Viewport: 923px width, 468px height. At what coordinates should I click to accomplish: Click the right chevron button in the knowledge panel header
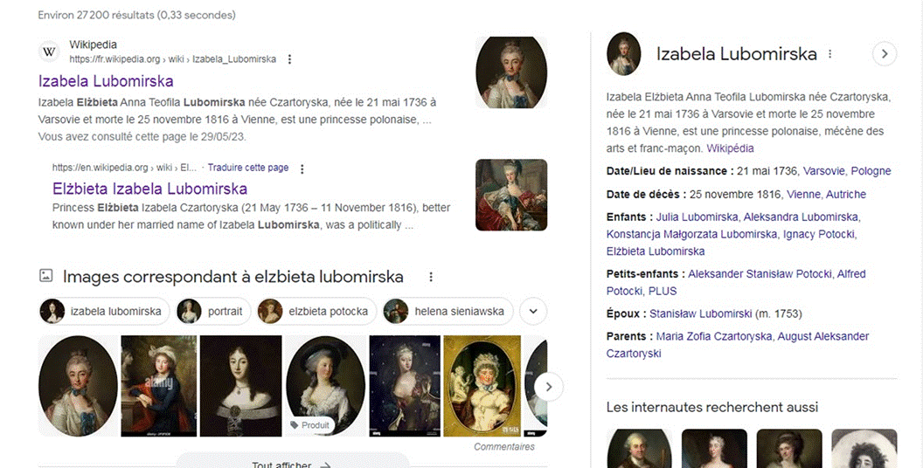[885, 53]
